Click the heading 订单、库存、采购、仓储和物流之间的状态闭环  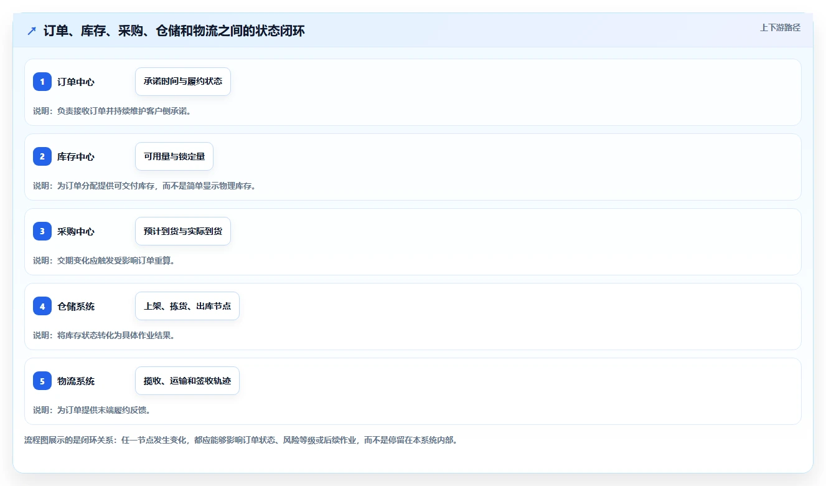pos(174,31)
